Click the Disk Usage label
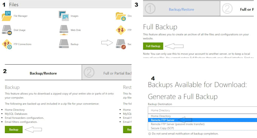 coord(20,30)
